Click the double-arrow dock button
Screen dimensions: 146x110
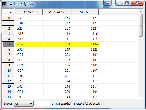click(x=108, y=3)
